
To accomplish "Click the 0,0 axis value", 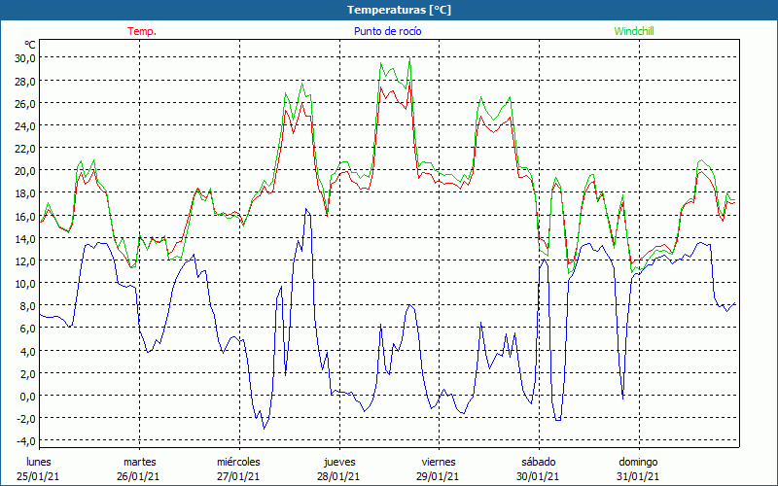I will [x=28, y=396].
